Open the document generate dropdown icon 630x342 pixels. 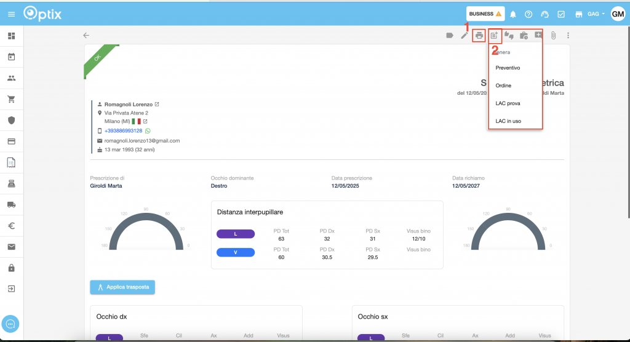pyautogui.click(x=495, y=36)
